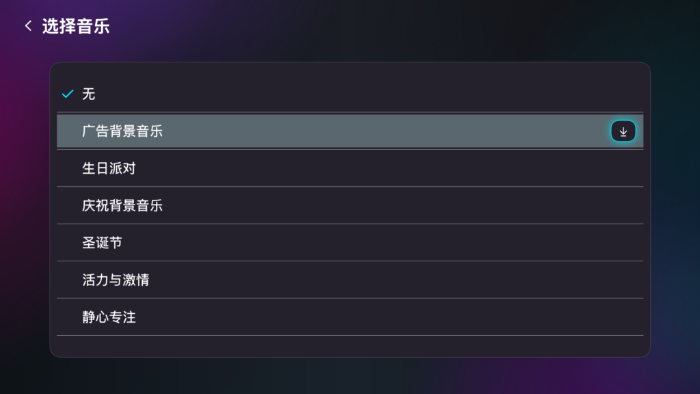Click the 生日派对 text label
The height and width of the screenshot is (394, 700).
click(x=109, y=168)
